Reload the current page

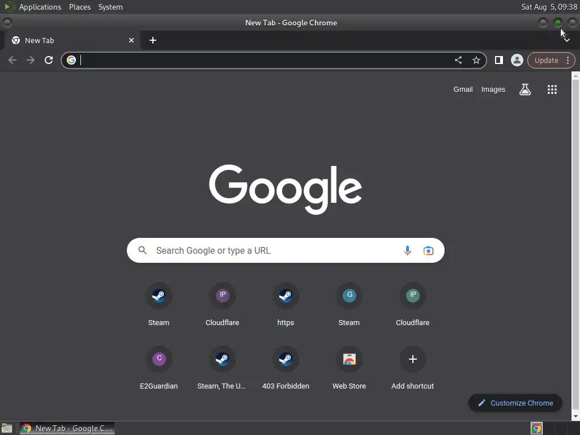coord(49,60)
